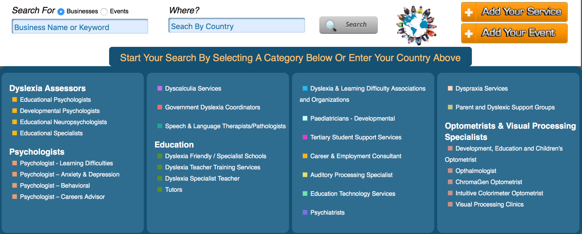Click the world globe people image
This screenshot has height=234, width=582.
pos(417,25)
